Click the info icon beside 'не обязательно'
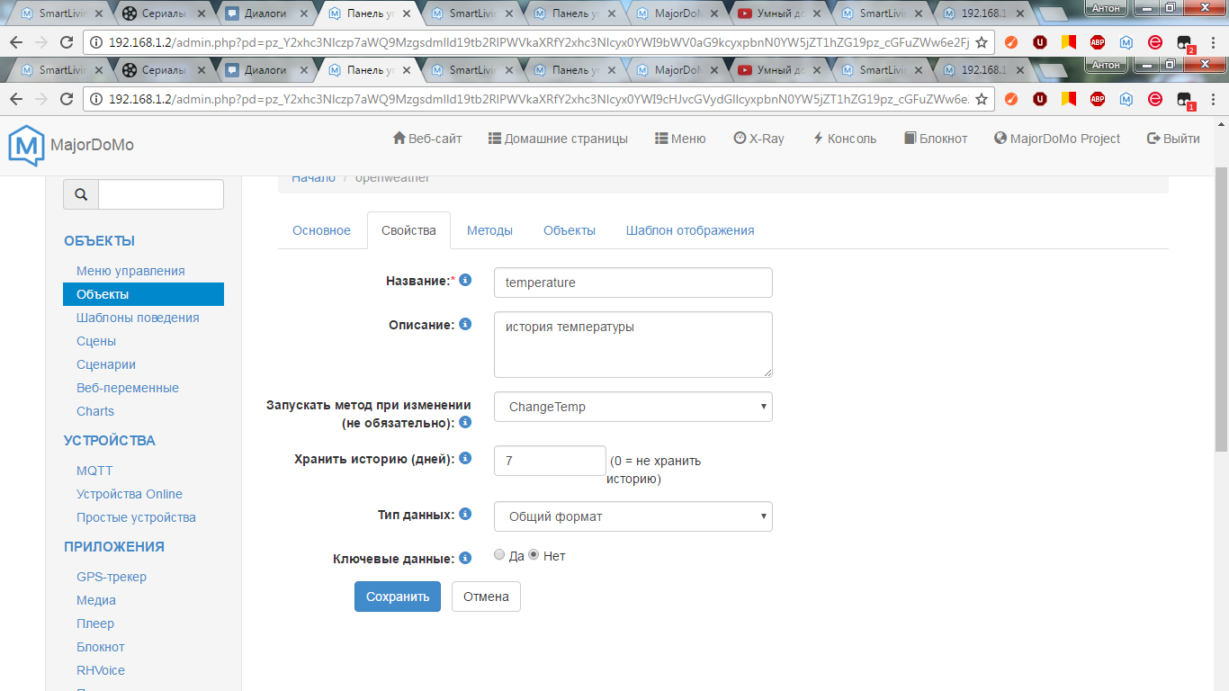Screen dimensions: 1229x691 pos(465,422)
